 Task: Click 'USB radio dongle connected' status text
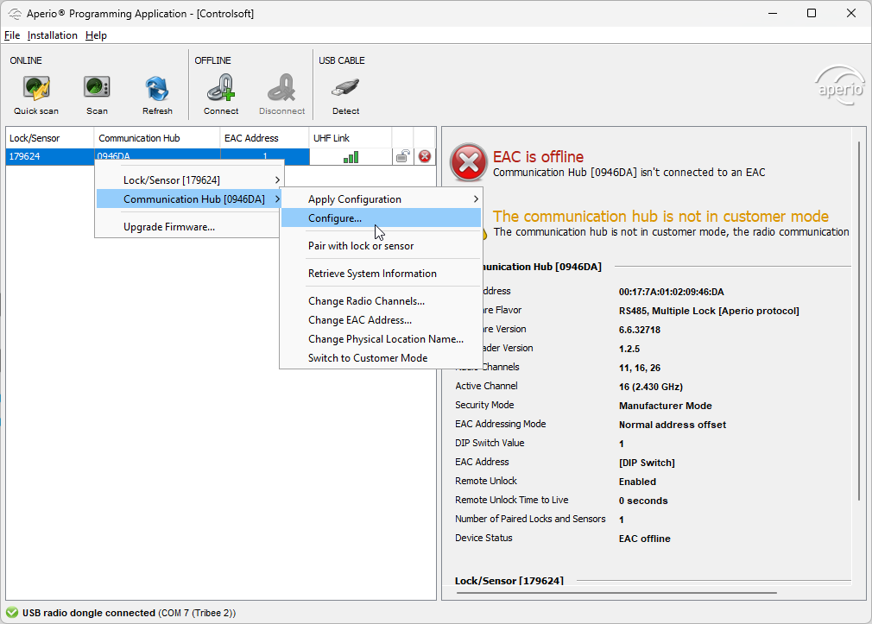tap(88, 613)
